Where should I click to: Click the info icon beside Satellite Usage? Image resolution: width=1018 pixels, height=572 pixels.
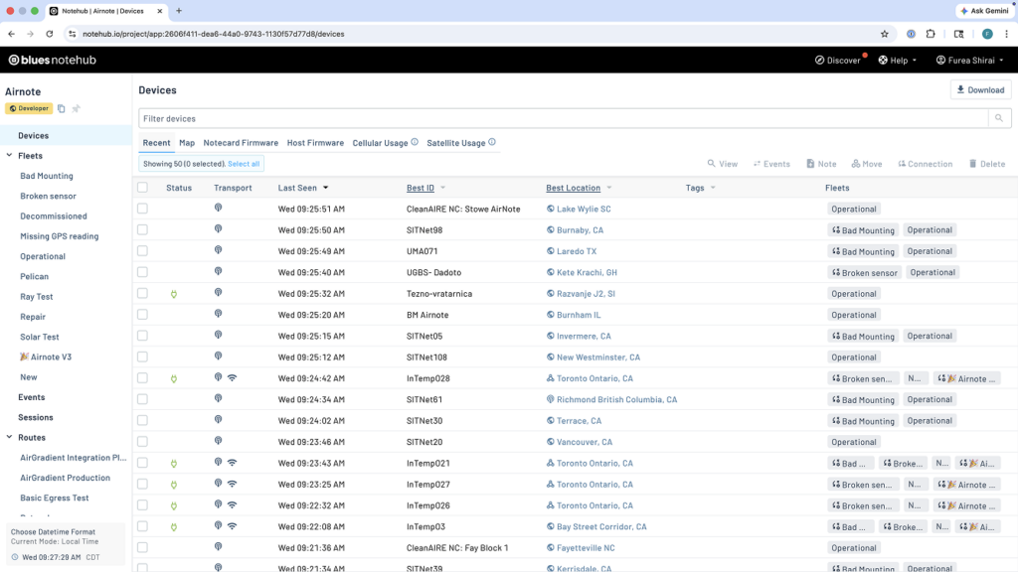click(x=492, y=142)
